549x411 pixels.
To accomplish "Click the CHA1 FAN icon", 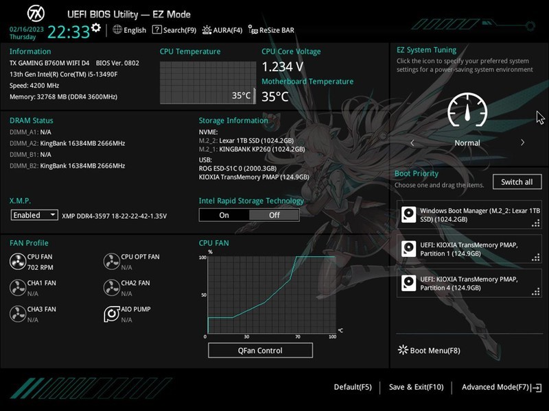I will pyautogui.click(x=18, y=288).
